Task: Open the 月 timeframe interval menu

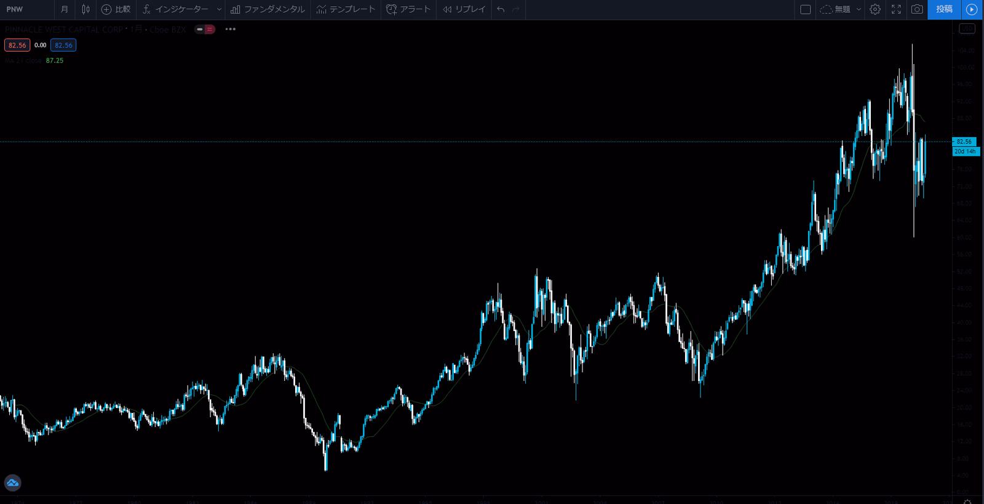Action: (64, 9)
